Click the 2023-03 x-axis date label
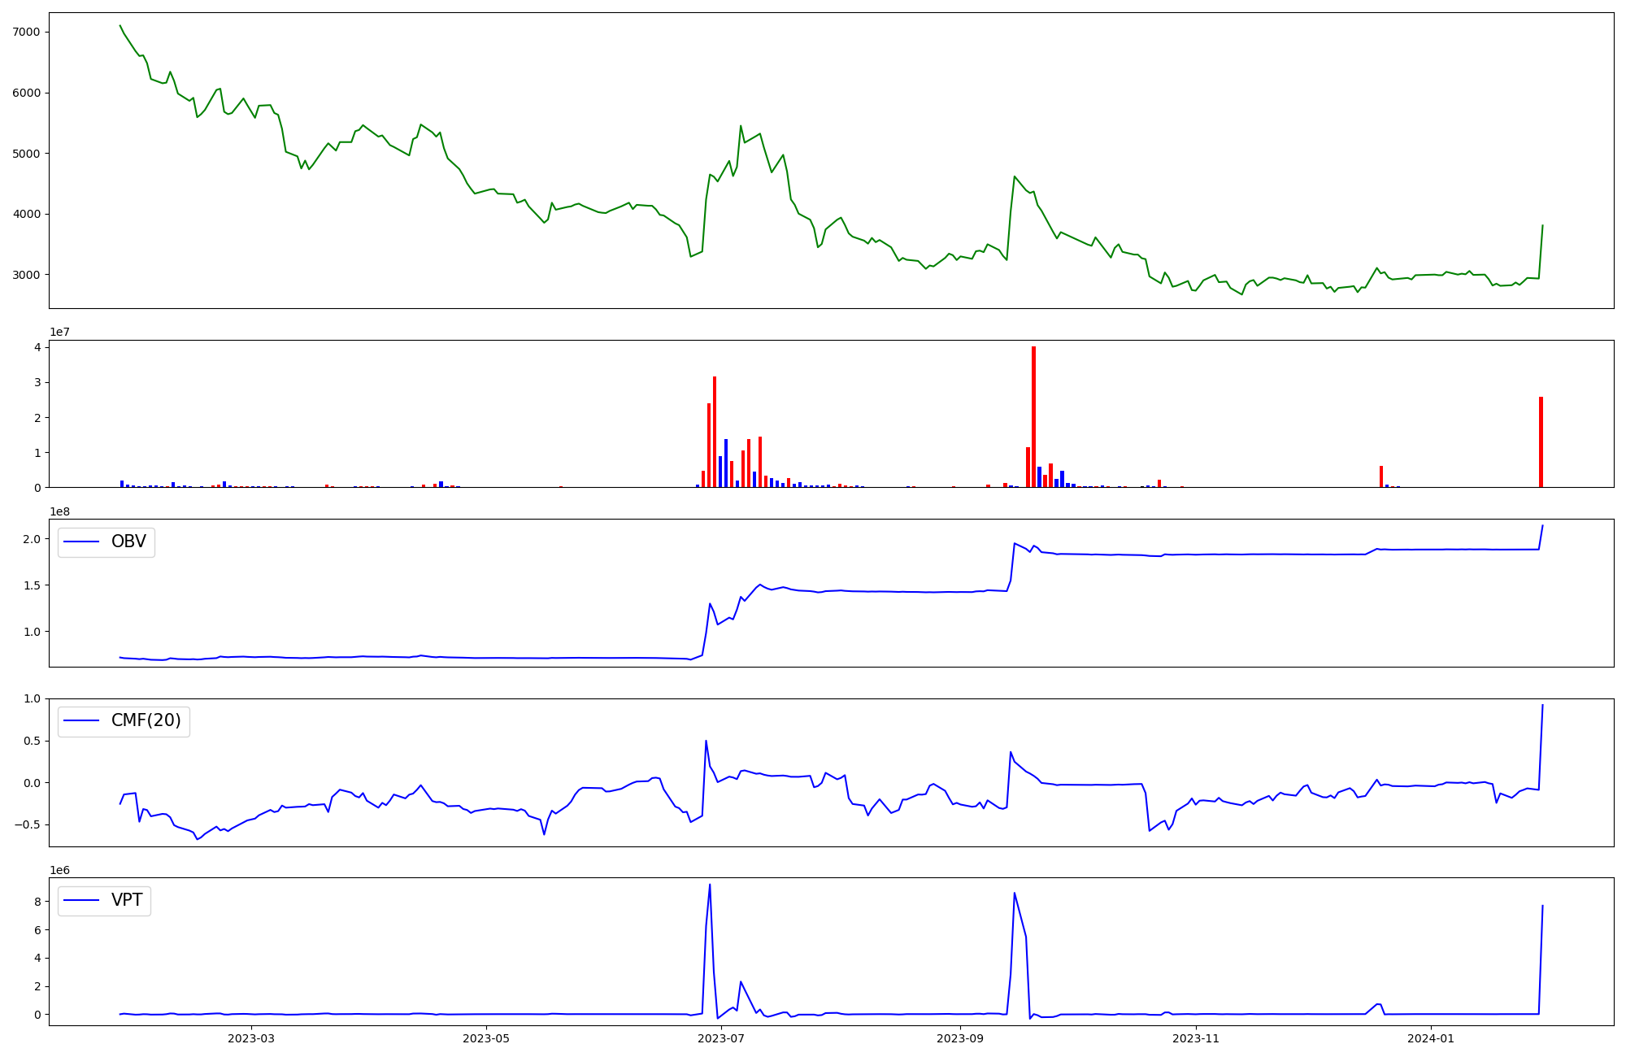 [251, 1038]
